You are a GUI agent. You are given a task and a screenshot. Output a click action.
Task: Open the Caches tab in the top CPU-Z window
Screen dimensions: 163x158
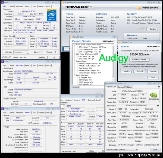(x=11, y=6)
